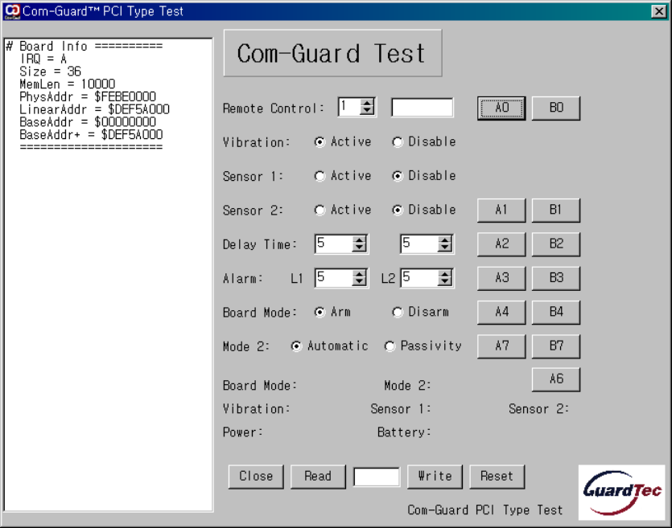This screenshot has height=528, width=672.
Task: Click the Remote Control number field
Action: pos(350,107)
